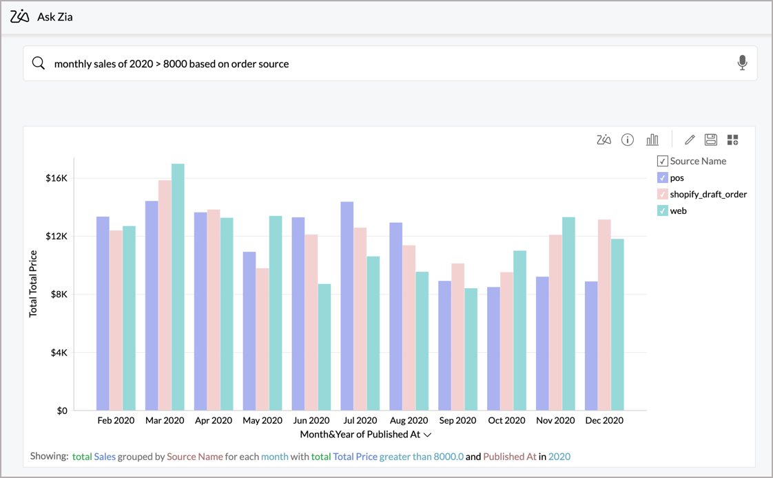Add chart to dashboard icon
Screen dimensions: 773x478
[x=732, y=140]
